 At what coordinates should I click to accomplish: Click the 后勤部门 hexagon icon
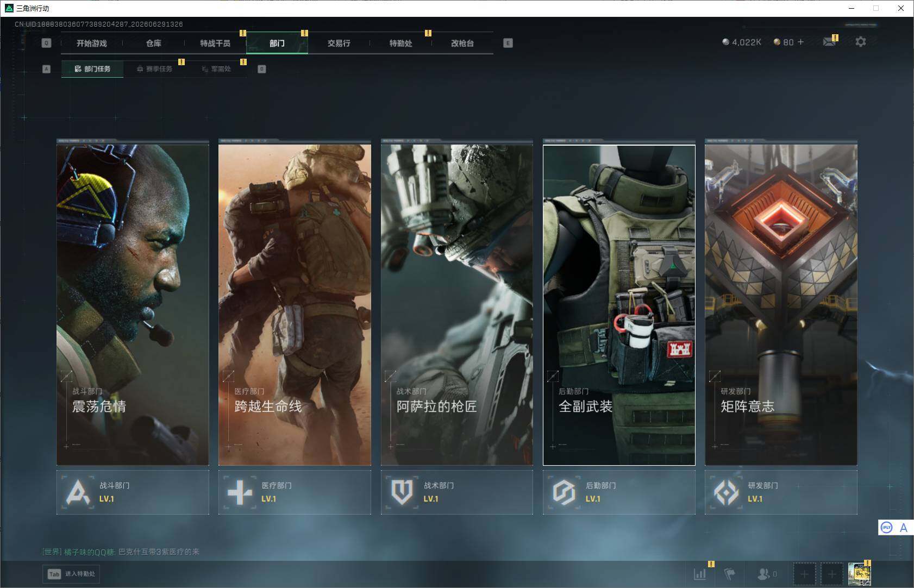click(564, 492)
